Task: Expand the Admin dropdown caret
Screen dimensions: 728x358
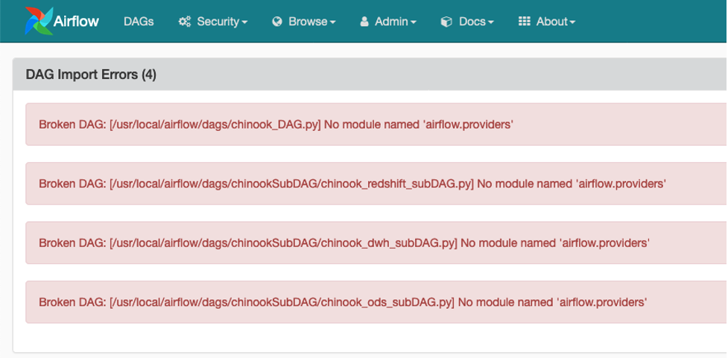Action: 414,22
